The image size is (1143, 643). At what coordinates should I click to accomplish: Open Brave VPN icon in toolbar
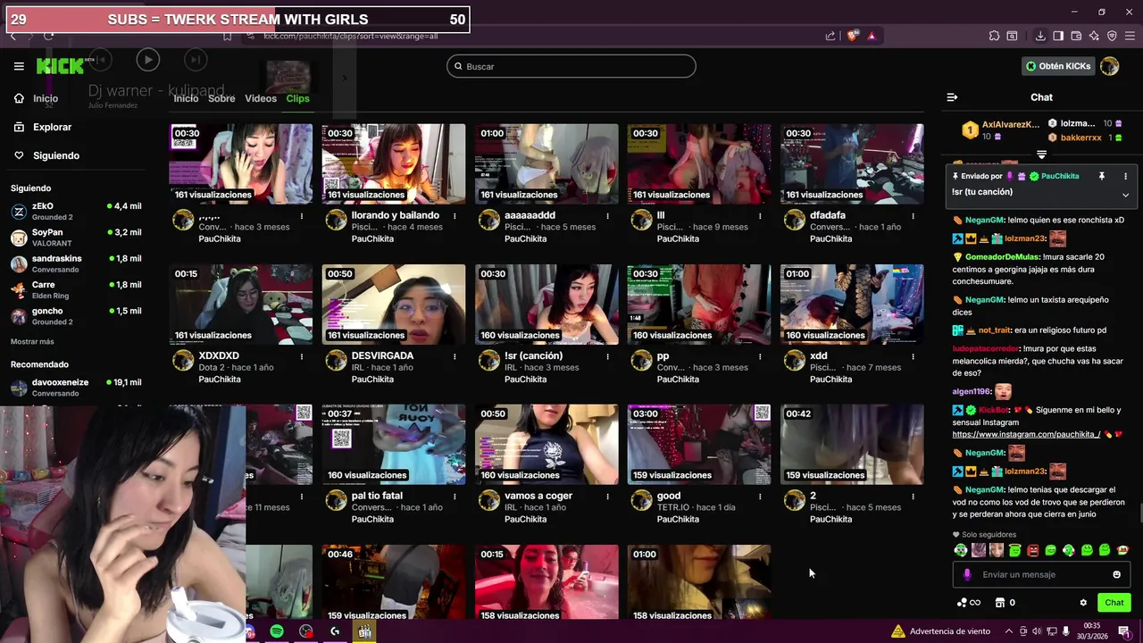1112,36
